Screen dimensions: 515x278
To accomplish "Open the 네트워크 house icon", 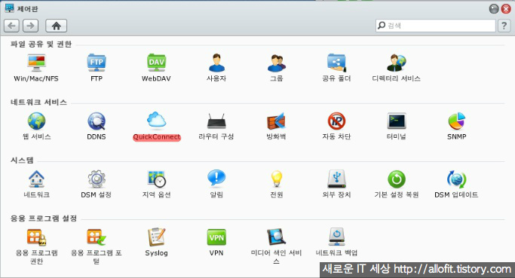I will (x=36, y=179).
